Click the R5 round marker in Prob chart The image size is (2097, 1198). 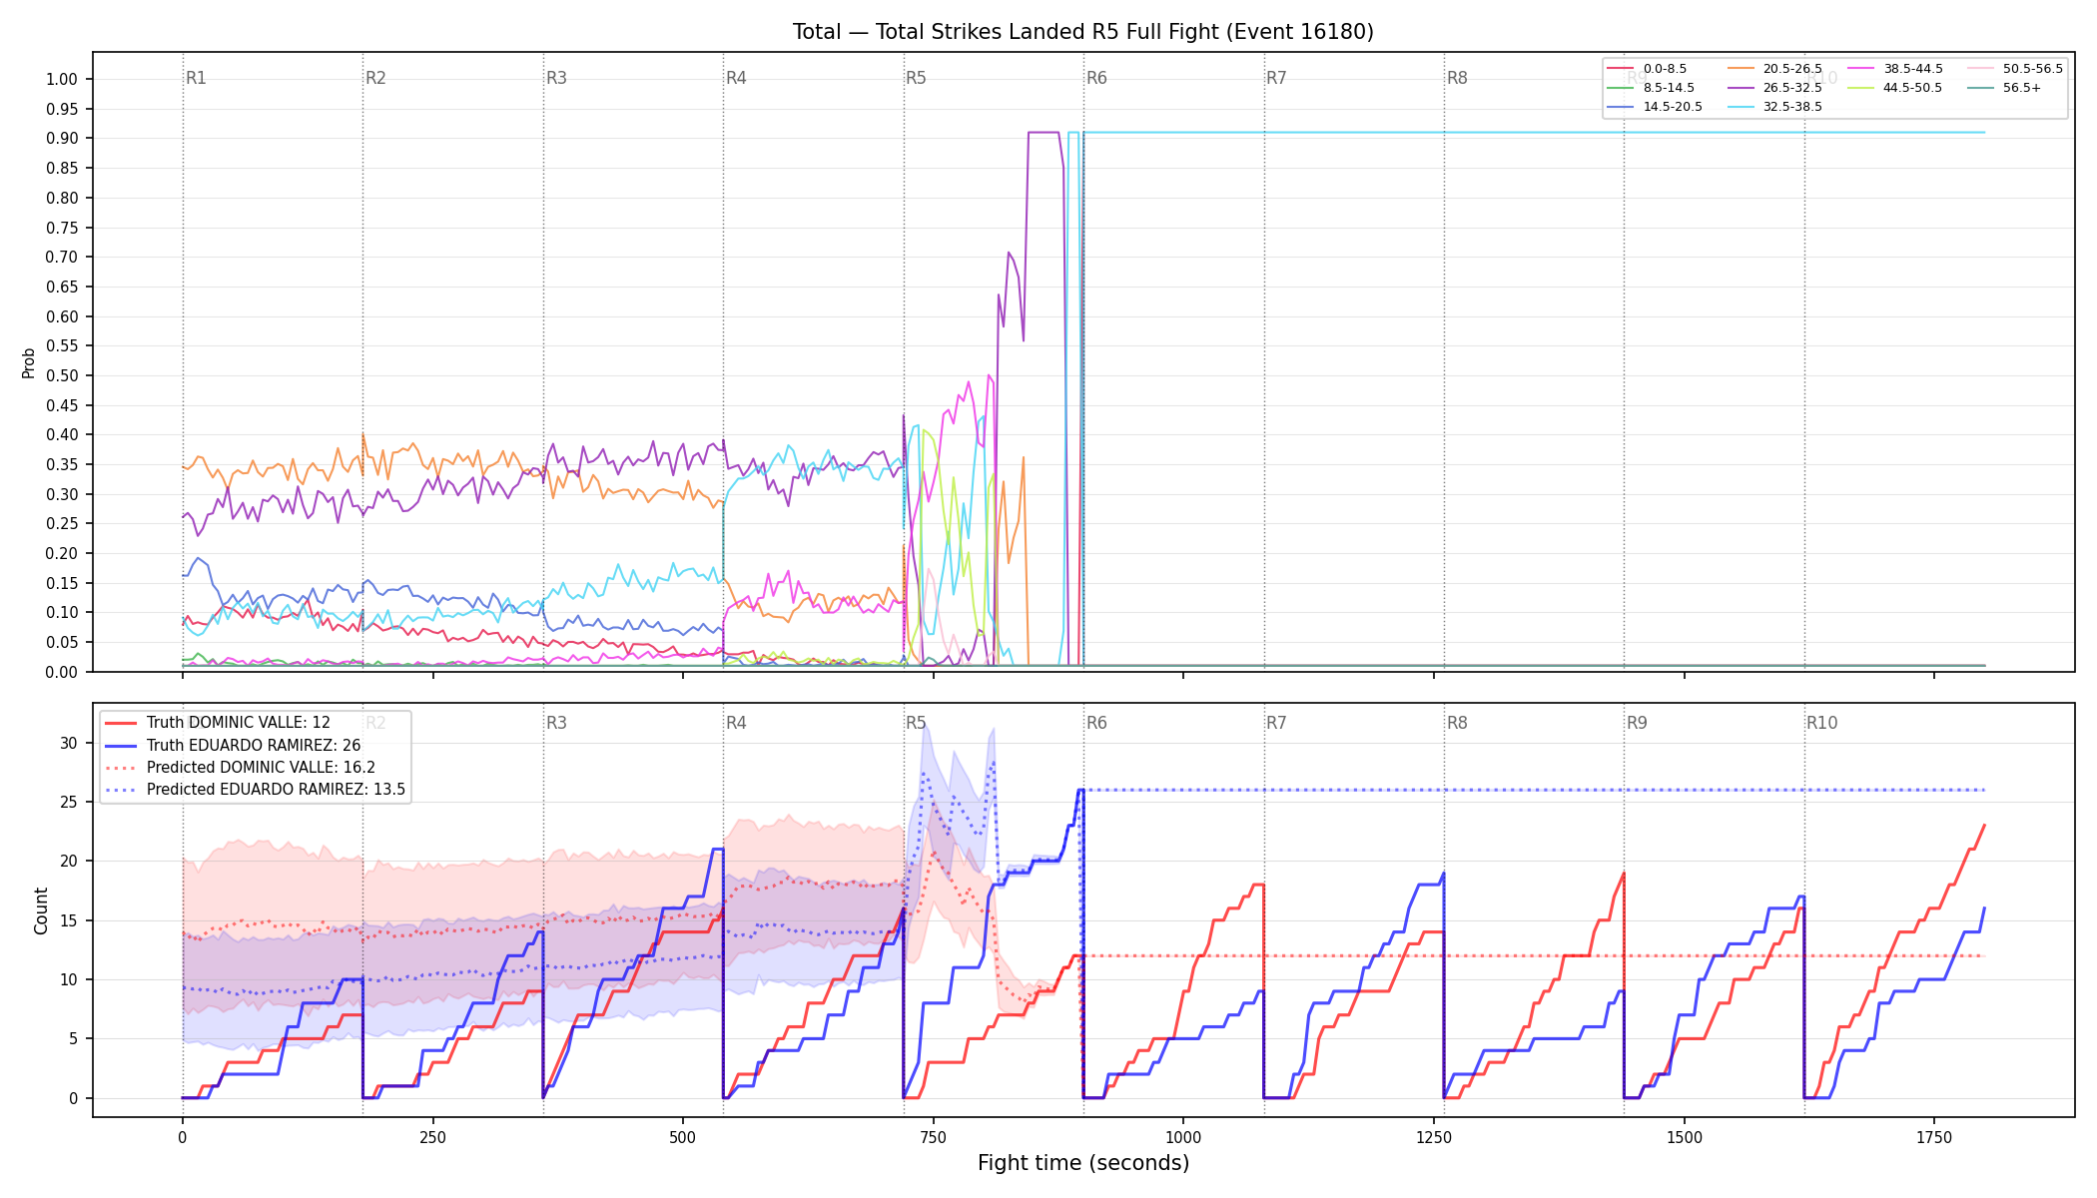click(916, 78)
